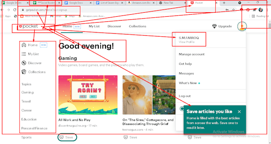Close the New Tab browser tab
271x144 pixels.
[x=185, y=3]
